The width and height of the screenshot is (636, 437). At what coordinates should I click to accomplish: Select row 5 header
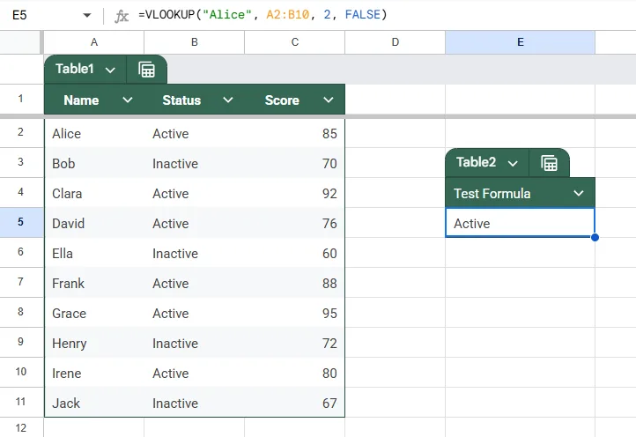20,222
